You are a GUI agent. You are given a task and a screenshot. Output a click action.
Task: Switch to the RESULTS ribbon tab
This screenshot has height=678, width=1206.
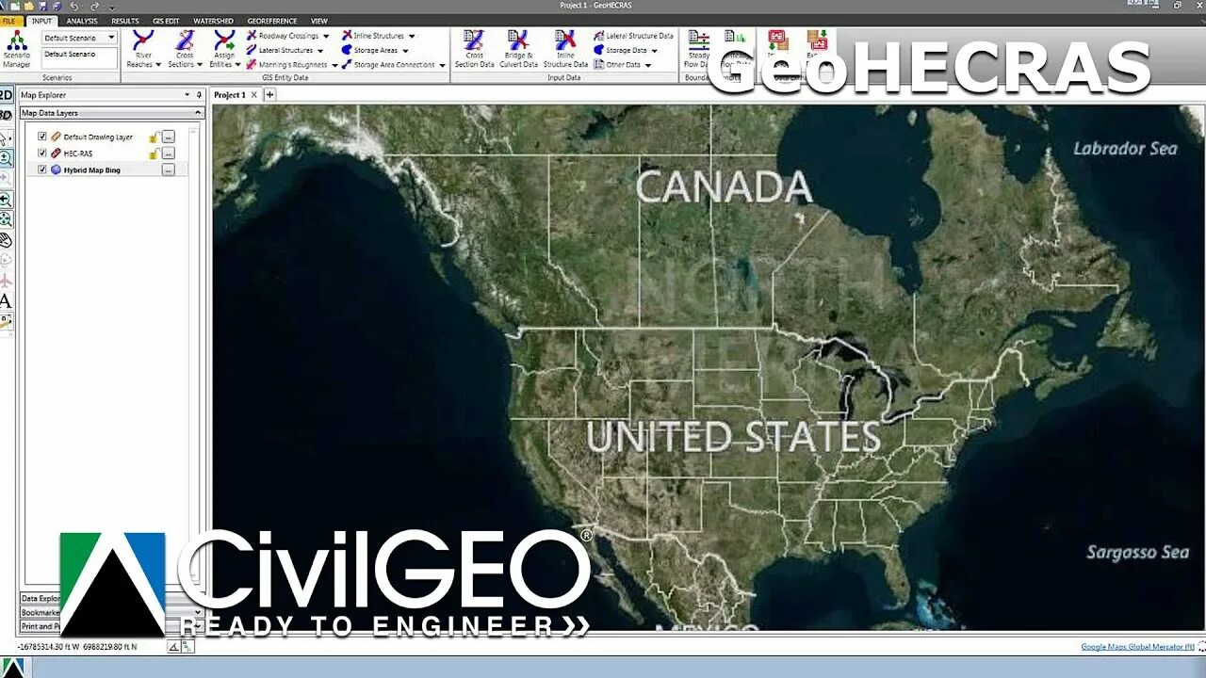tap(124, 21)
